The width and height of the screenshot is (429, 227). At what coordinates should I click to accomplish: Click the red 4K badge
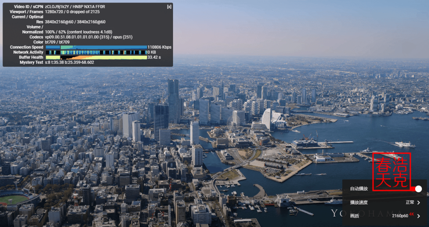point(411,214)
